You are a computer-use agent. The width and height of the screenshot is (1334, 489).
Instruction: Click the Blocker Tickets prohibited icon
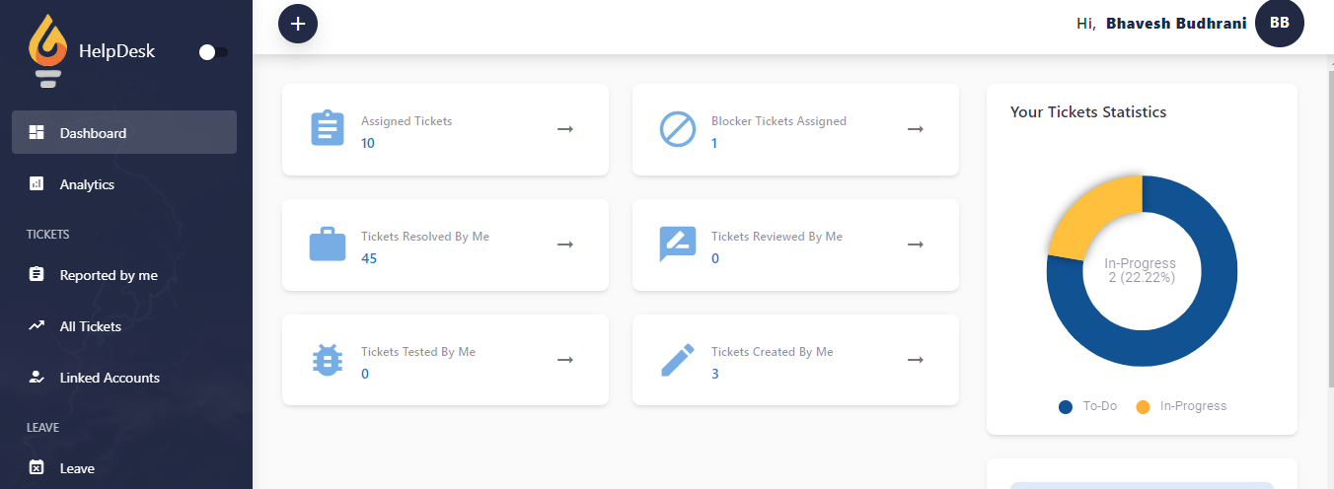pyautogui.click(x=678, y=129)
